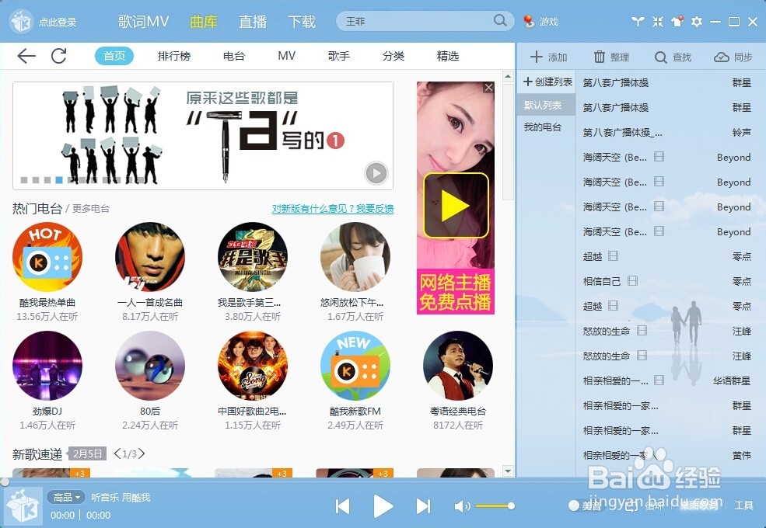Refresh the music library page
The width and height of the screenshot is (766, 528).
click(59, 56)
